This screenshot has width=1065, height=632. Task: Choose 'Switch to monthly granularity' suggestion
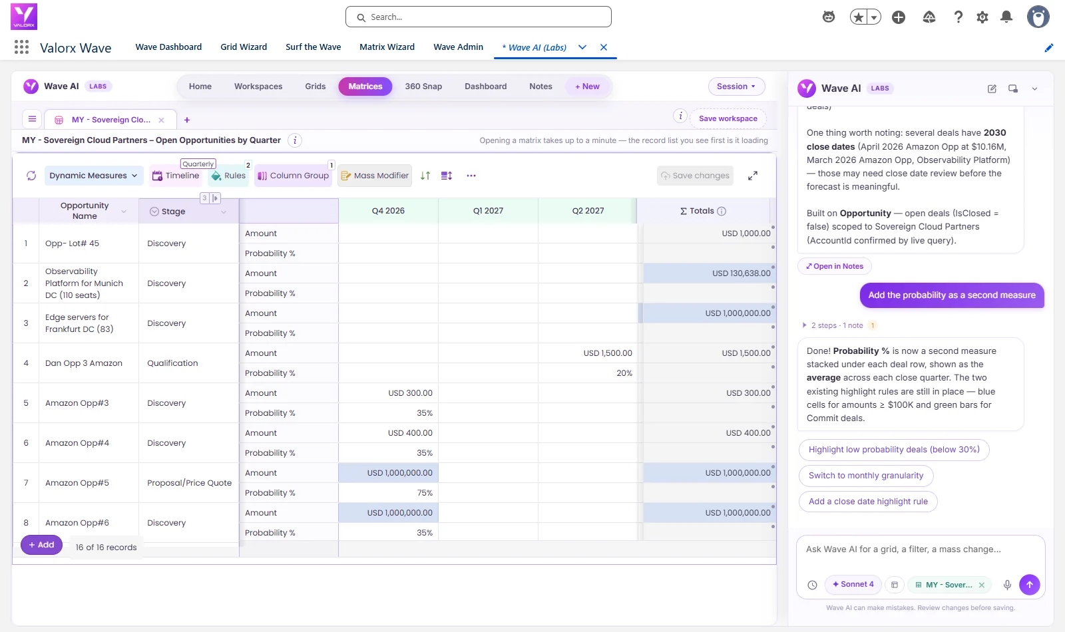click(x=866, y=476)
